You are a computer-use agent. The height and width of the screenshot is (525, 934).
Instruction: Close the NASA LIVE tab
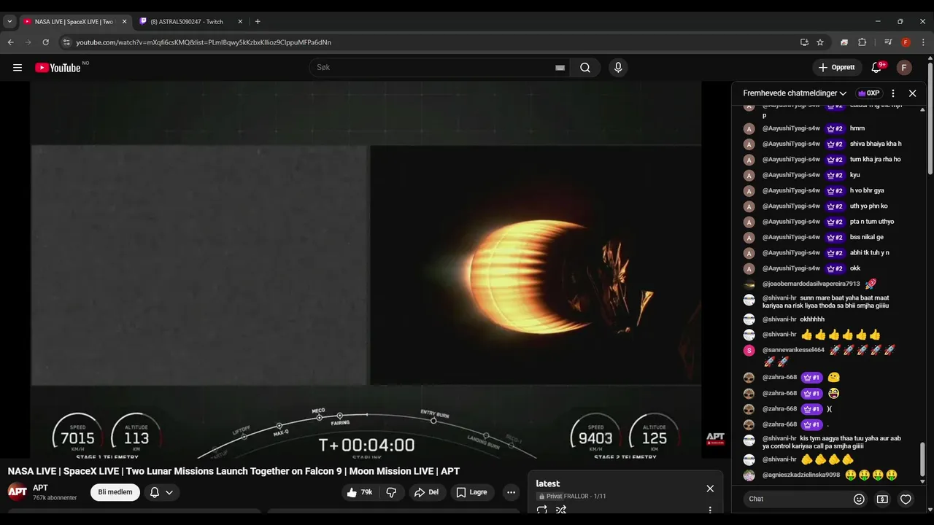point(124,22)
